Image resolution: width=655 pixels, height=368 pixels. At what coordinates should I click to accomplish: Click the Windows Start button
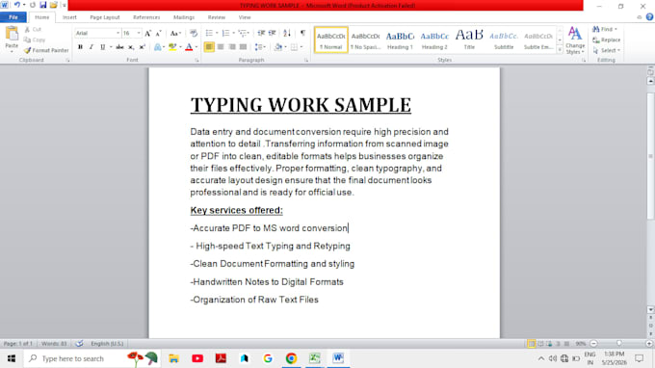tap(12, 358)
